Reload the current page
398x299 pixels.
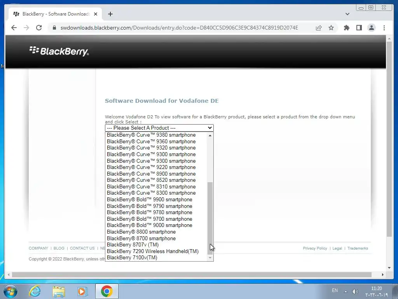(x=39, y=28)
